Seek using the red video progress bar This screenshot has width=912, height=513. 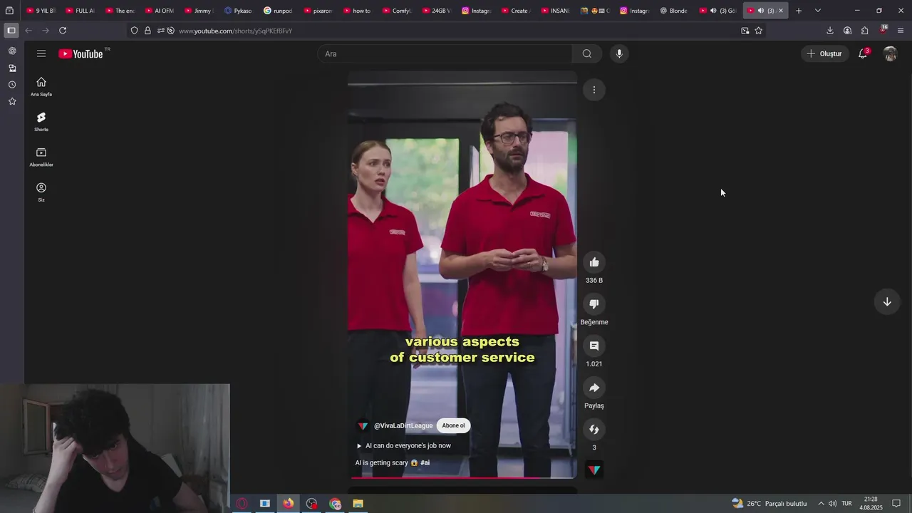(462, 477)
